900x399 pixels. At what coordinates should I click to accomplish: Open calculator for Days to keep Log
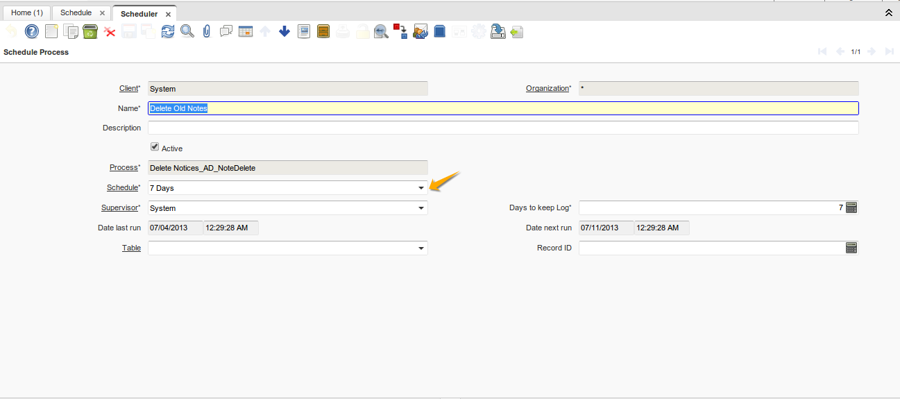tap(851, 207)
